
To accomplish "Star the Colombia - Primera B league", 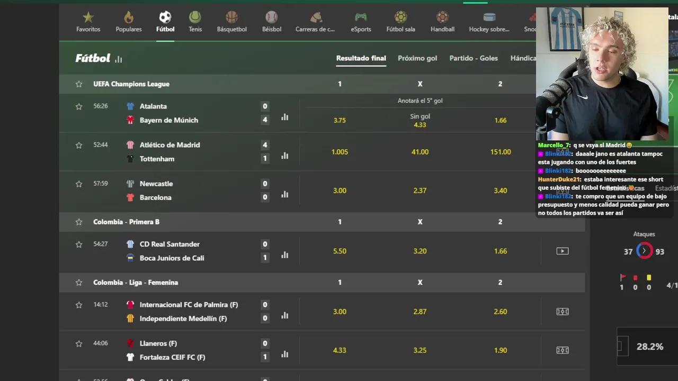I will [x=79, y=222].
